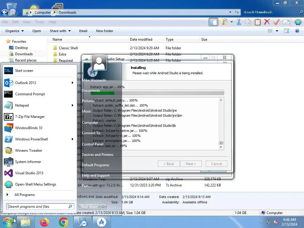Select Recent places in Favorites

point(26,60)
